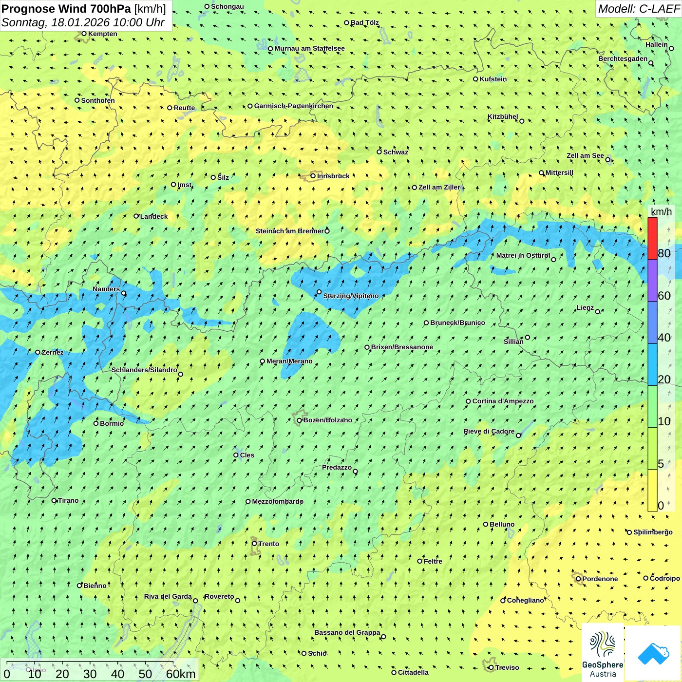Click the Bassano del Grappa label
The width and height of the screenshot is (682, 682).
pos(347,632)
